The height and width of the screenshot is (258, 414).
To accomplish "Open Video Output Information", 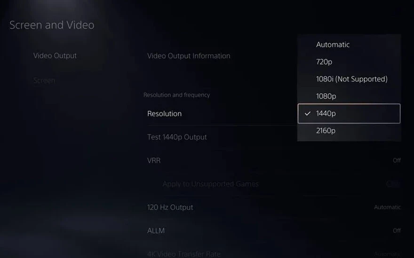I will pyautogui.click(x=189, y=56).
